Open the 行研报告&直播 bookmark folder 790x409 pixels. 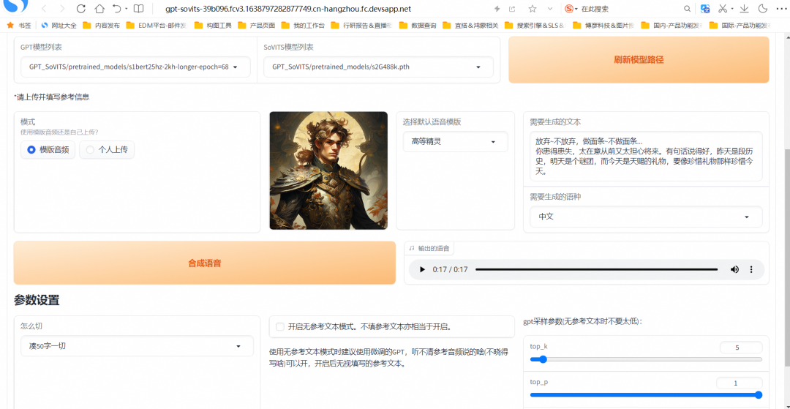(361, 25)
